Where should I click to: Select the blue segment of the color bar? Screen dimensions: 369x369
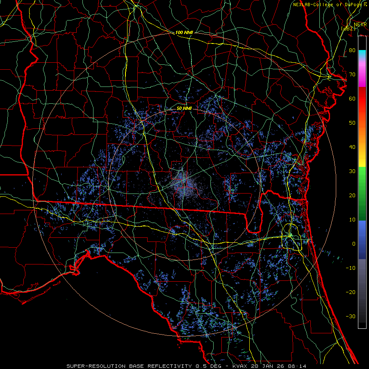pos(362,239)
